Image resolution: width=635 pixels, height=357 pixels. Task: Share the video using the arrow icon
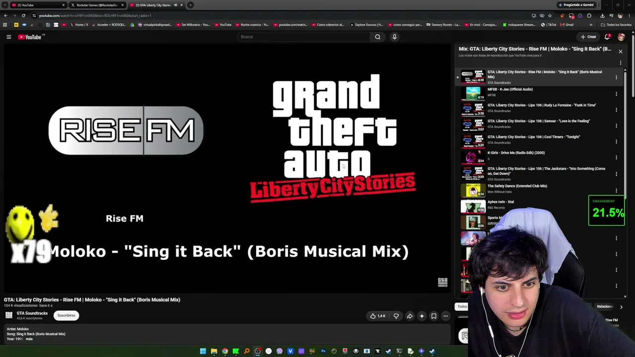[x=410, y=316]
